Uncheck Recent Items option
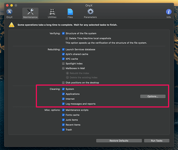 click(x=63, y=125)
